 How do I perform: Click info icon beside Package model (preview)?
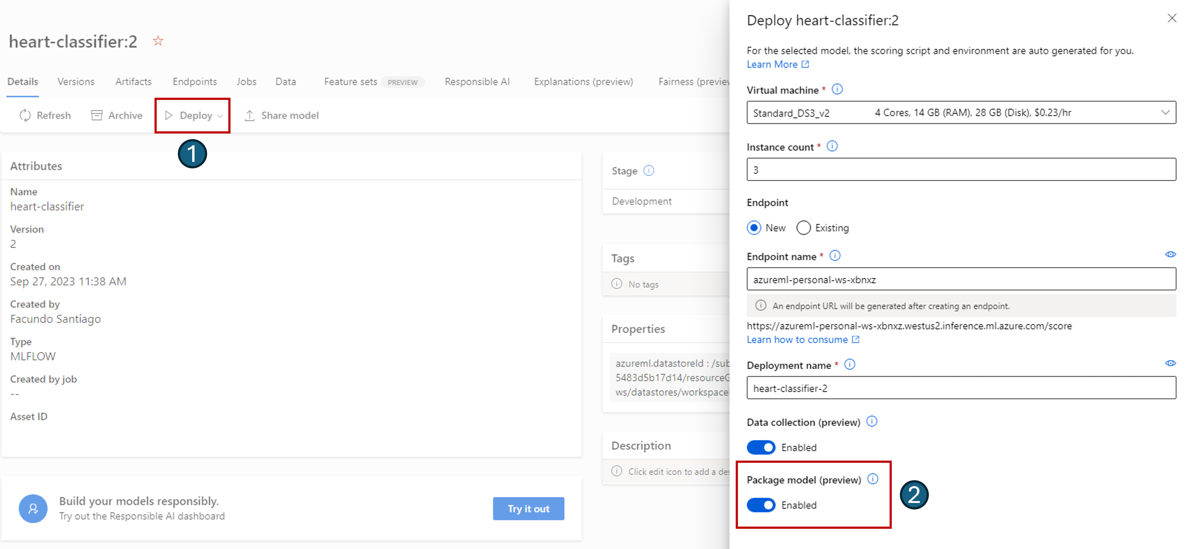point(872,479)
